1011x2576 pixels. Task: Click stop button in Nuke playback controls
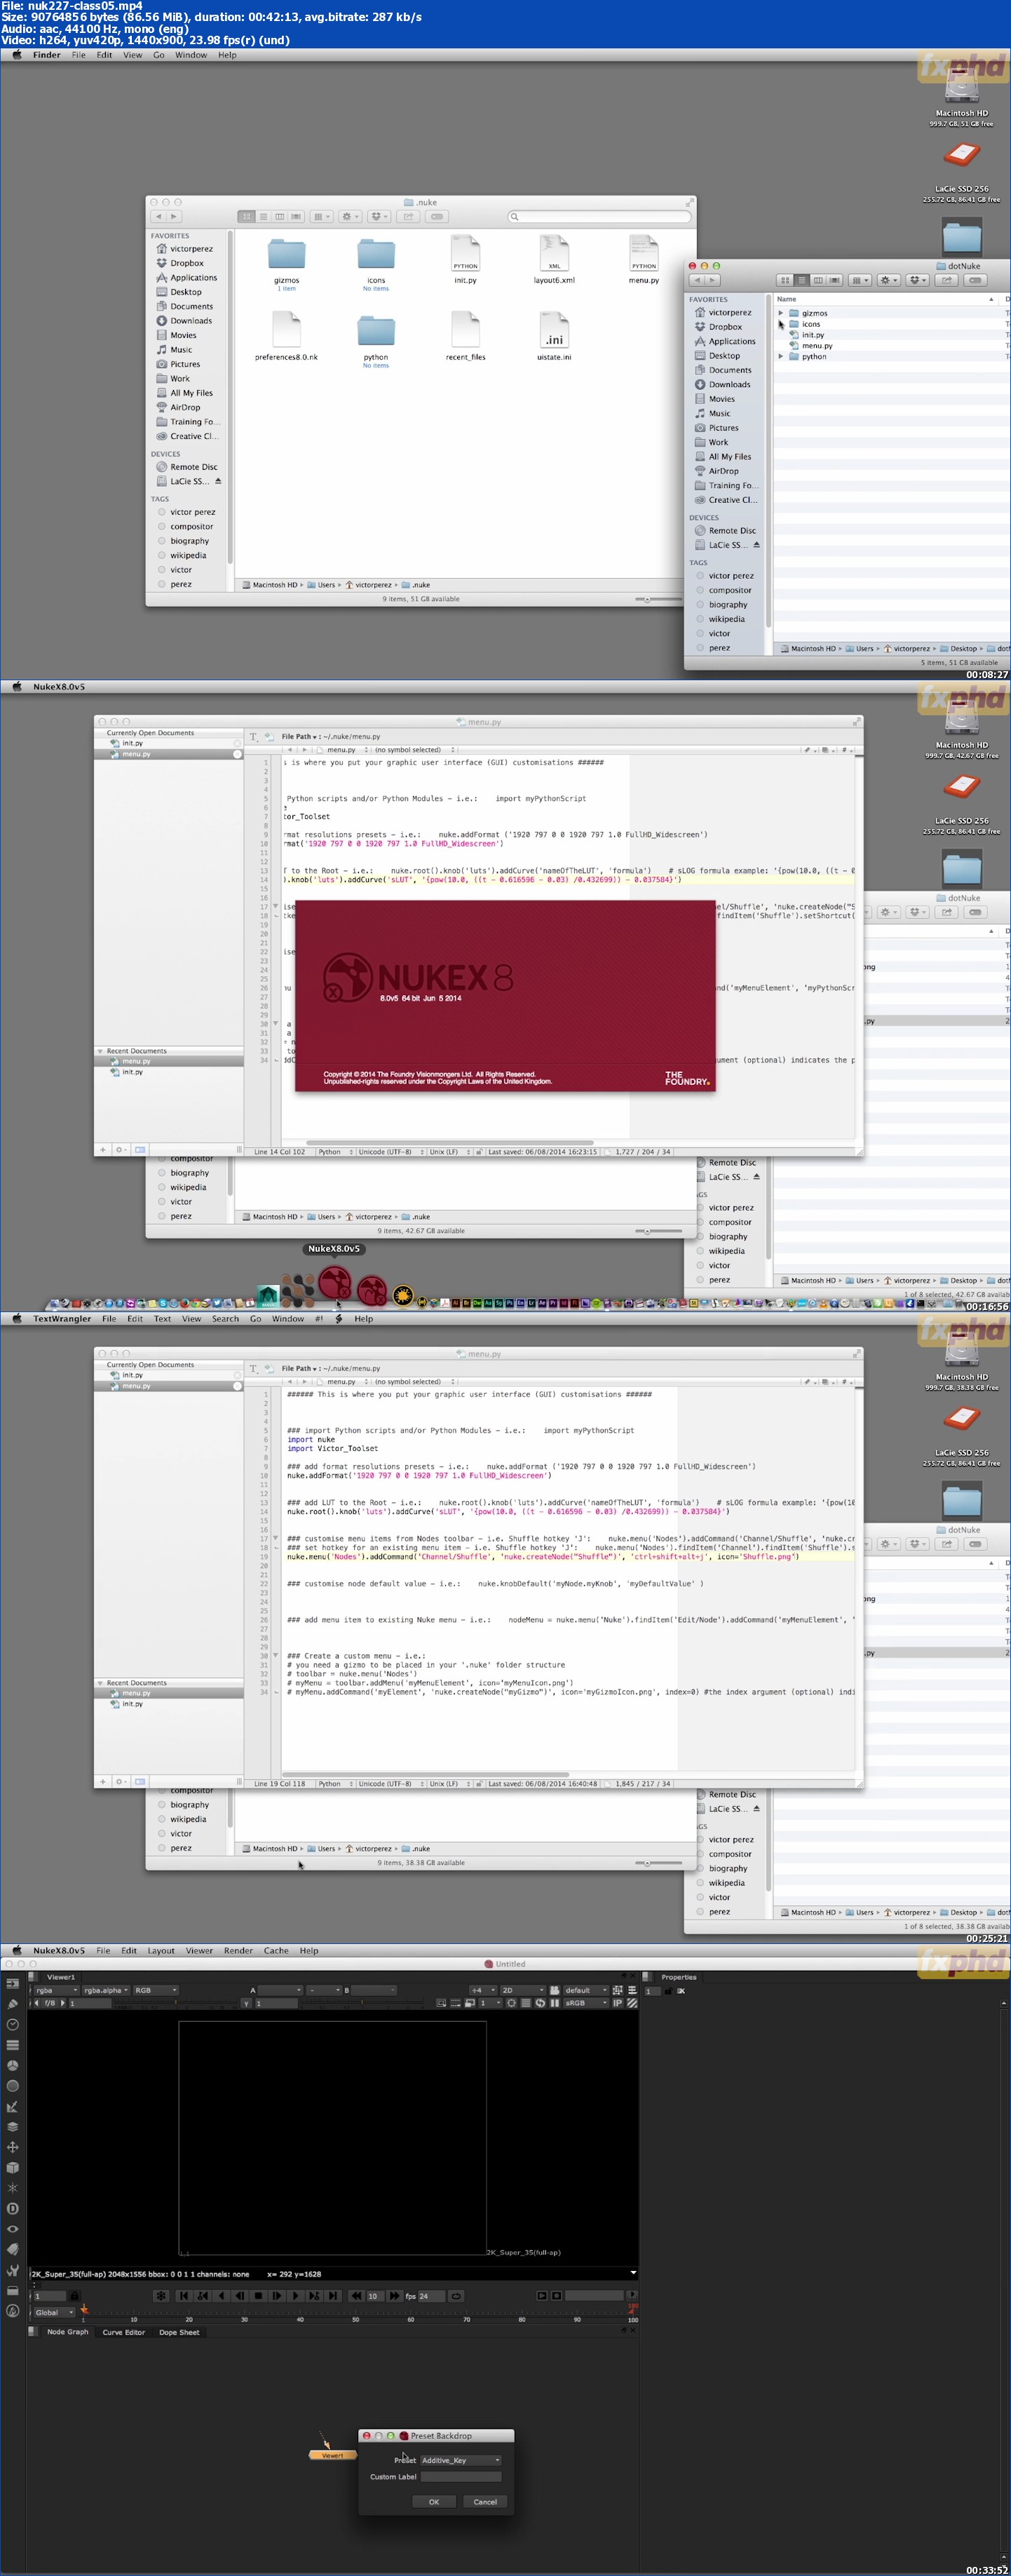(x=258, y=2296)
